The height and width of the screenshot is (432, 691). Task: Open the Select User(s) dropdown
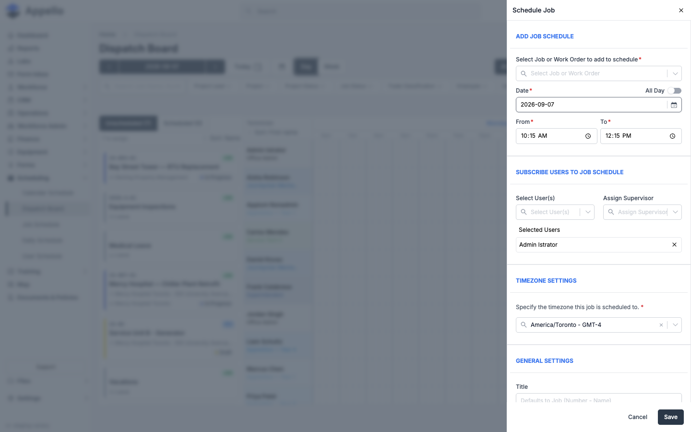[588, 212]
